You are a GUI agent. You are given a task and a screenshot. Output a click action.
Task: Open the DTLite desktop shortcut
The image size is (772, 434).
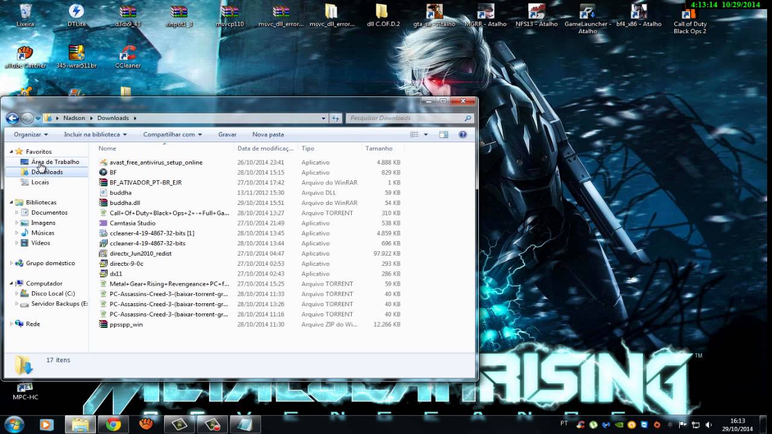tap(76, 15)
